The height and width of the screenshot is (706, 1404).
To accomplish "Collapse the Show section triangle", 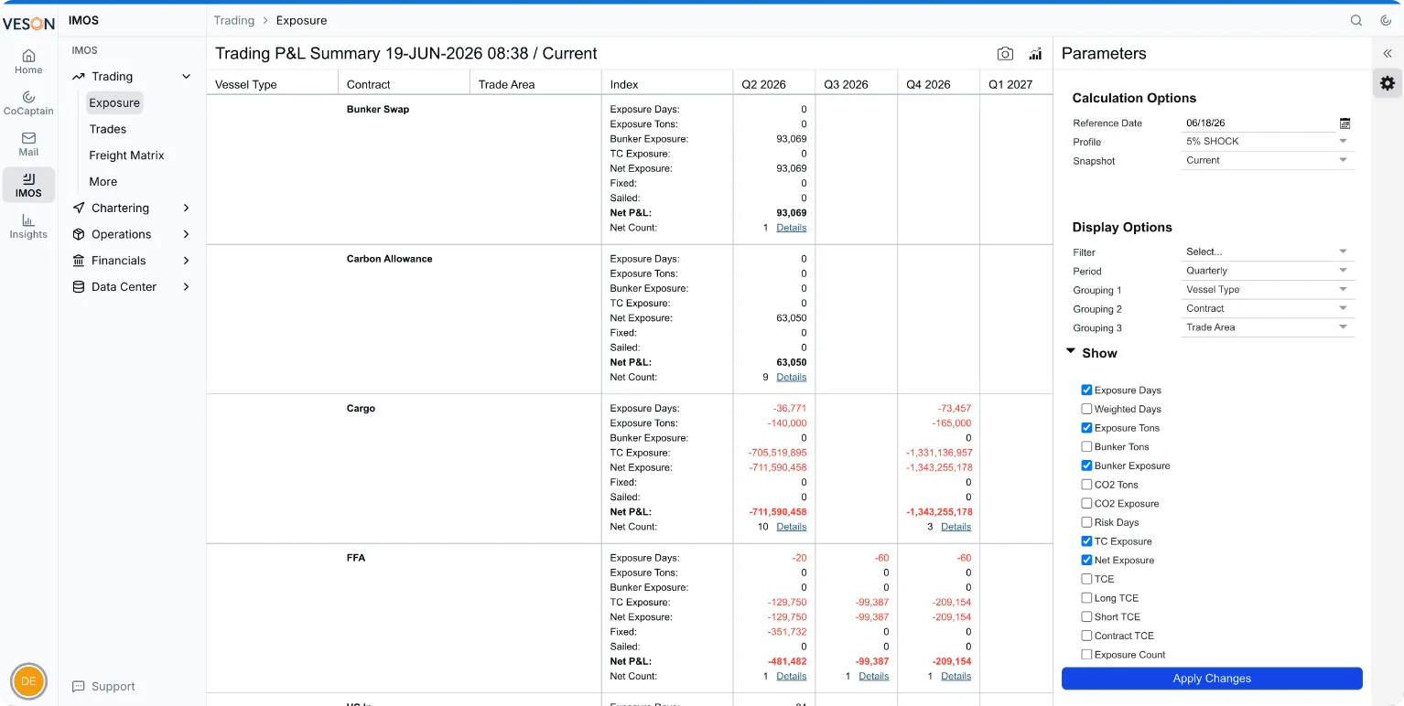I will [1070, 352].
